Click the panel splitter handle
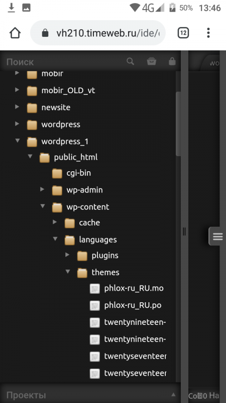Screen dimensions: 226x403 click(184, 232)
